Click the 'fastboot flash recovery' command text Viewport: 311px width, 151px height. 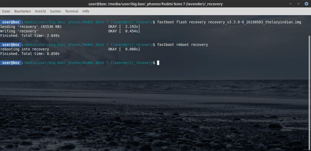tap(181, 22)
